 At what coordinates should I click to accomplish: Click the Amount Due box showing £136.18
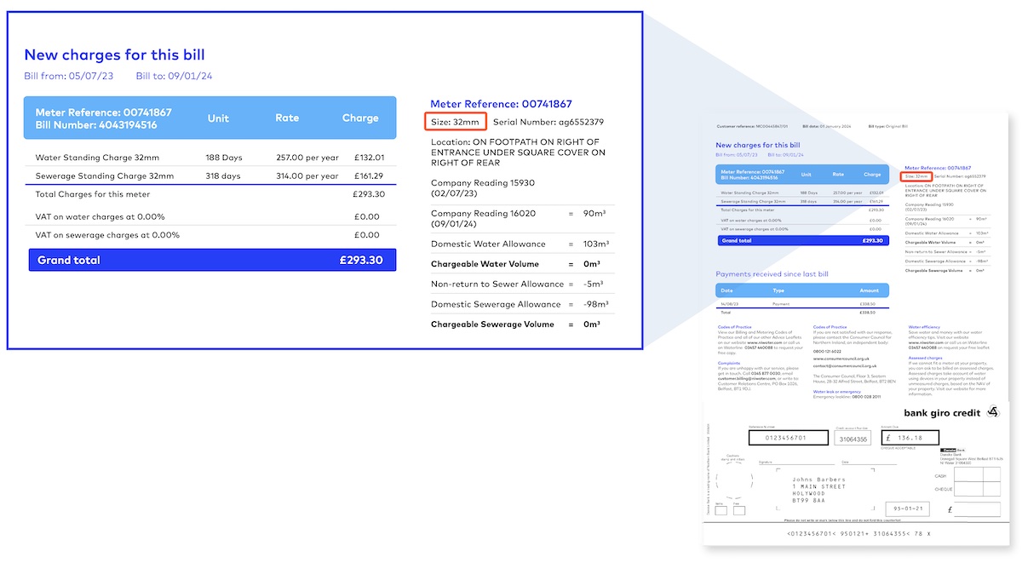(910, 438)
